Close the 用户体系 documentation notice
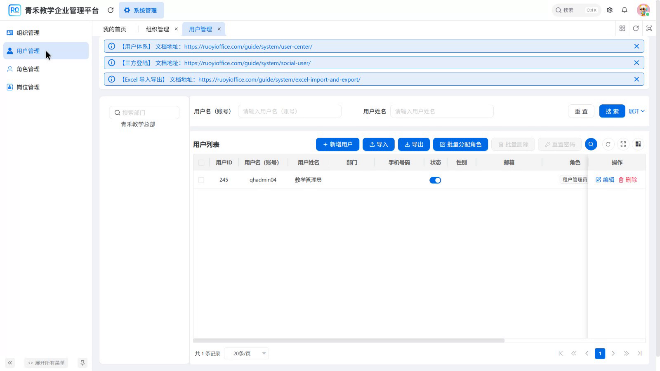Image resolution: width=660 pixels, height=371 pixels. pyautogui.click(x=636, y=47)
